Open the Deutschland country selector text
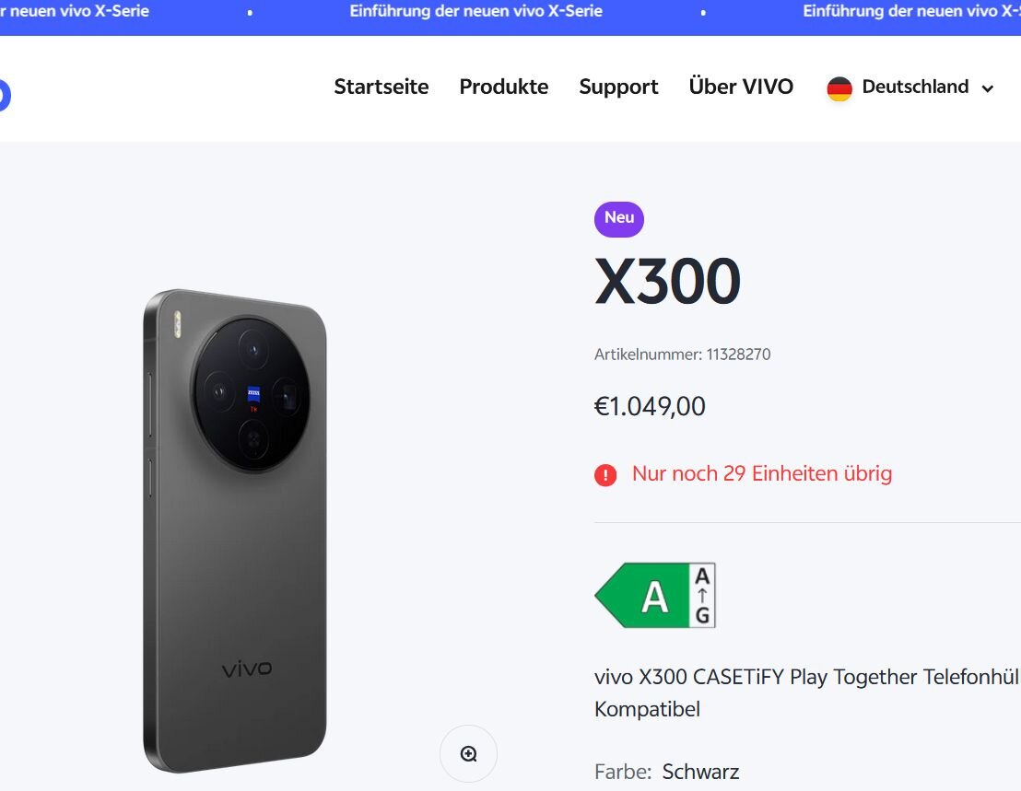This screenshot has width=1021, height=791. click(915, 87)
